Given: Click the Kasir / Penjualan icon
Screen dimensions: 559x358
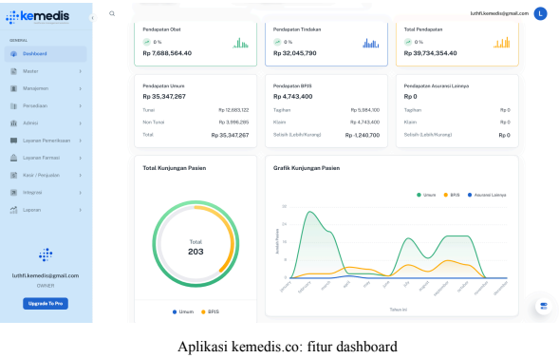Looking at the screenshot, I should tap(13, 175).
